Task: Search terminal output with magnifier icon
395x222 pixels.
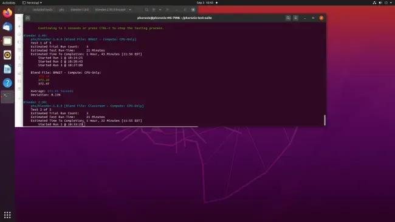Action: point(288,18)
